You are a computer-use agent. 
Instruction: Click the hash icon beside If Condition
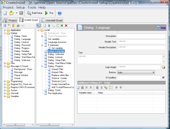point(163,77)
